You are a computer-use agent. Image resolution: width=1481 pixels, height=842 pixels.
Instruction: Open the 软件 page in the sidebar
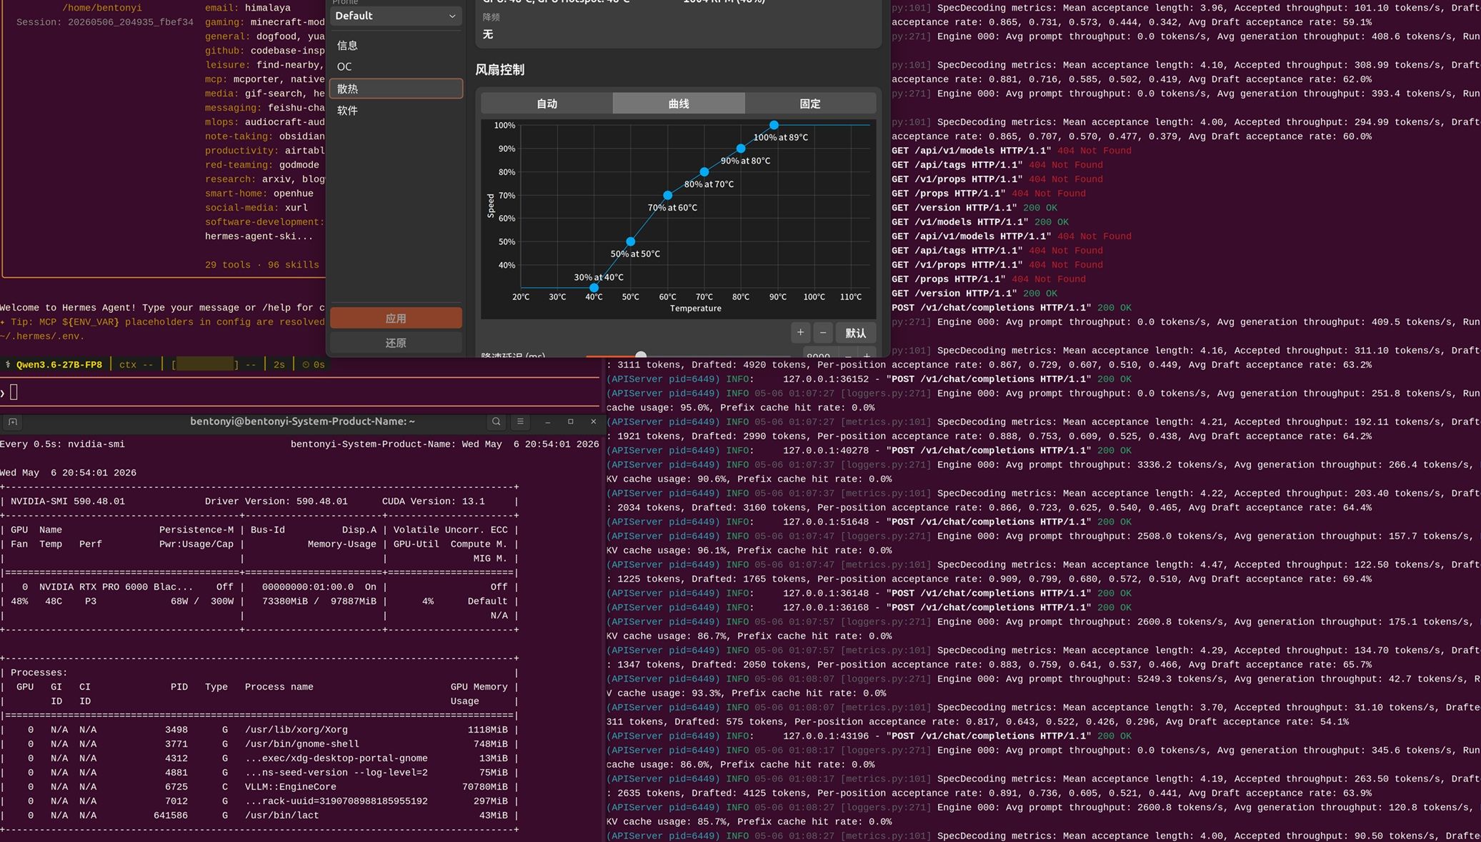click(x=396, y=111)
